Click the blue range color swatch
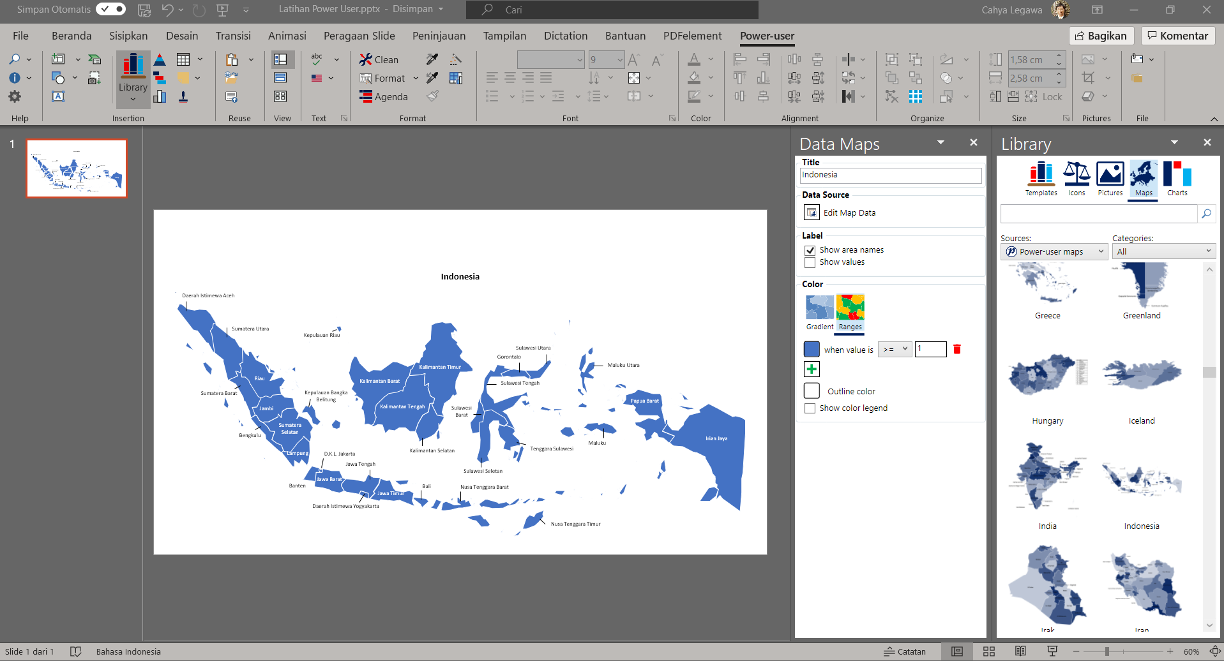 (812, 349)
